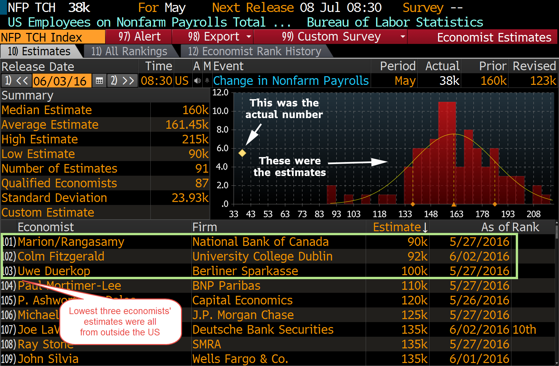The image size is (559, 366).
Task: Click the orange triangle mean marker on axis
Action: [x=454, y=204]
